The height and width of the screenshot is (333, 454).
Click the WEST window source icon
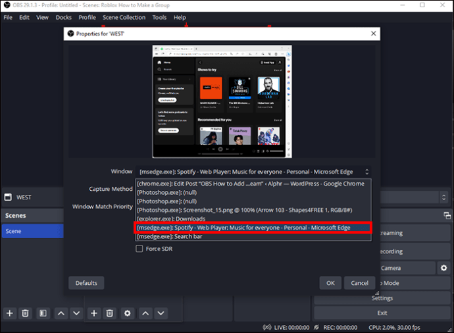click(8, 197)
